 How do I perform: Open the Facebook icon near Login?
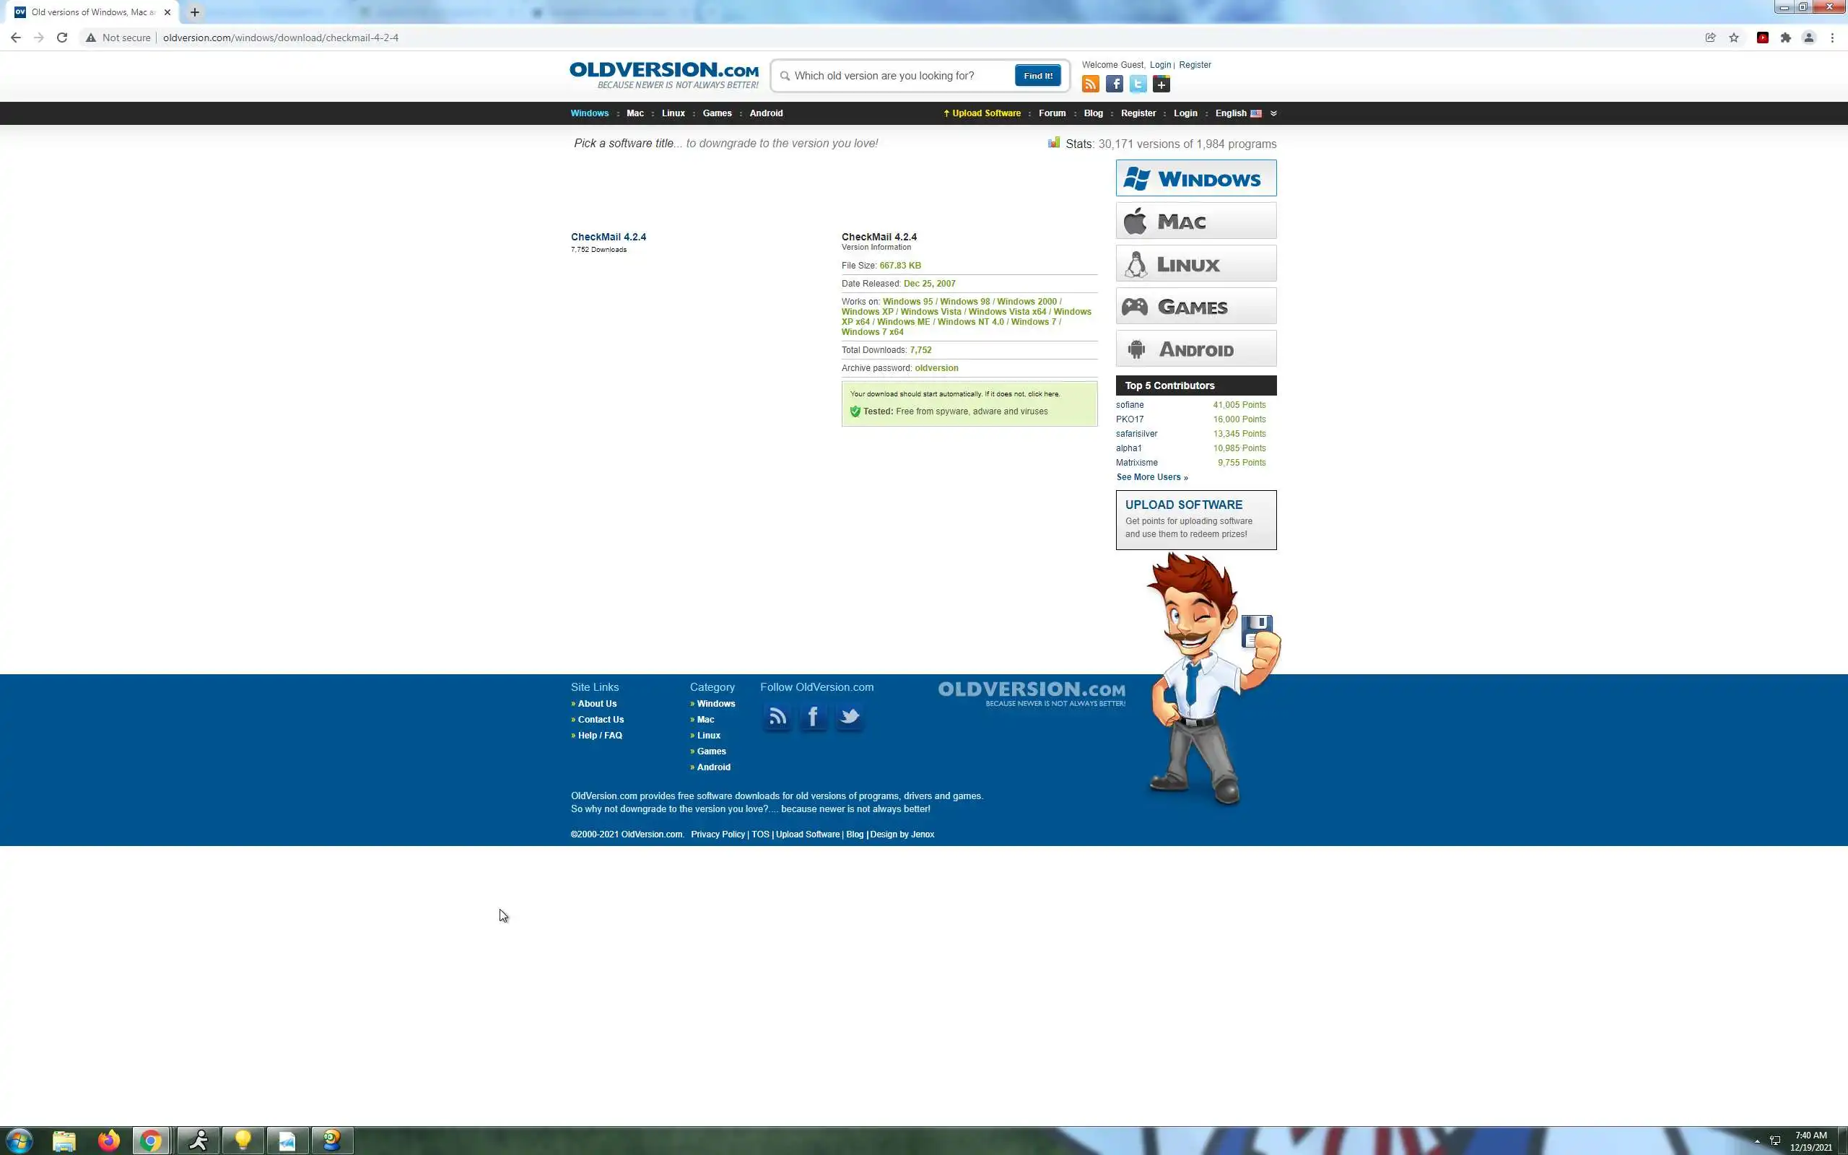[x=1114, y=84]
